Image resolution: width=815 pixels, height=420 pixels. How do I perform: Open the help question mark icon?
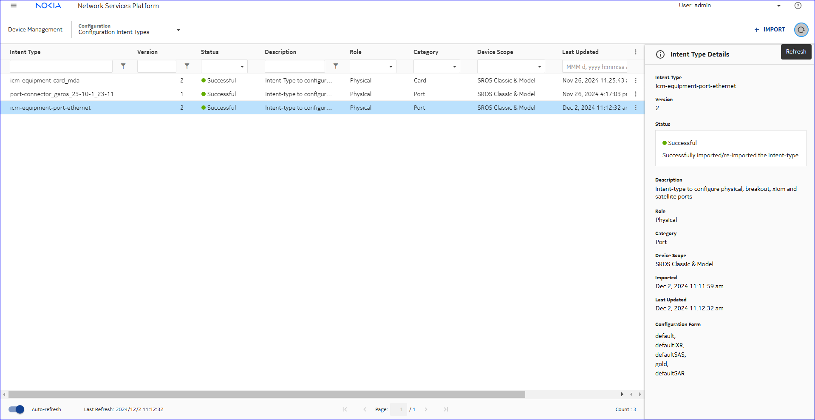[798, 6]
